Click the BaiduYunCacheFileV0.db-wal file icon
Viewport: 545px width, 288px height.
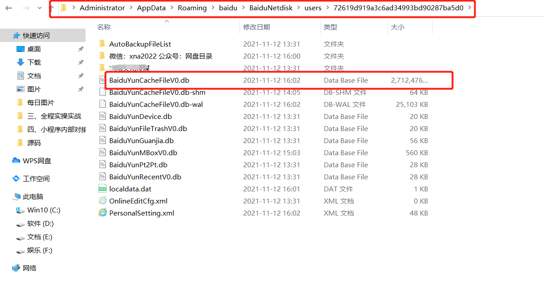tap(102, 104)
